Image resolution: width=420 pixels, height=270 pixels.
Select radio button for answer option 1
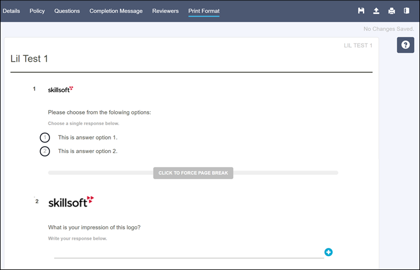45,138
